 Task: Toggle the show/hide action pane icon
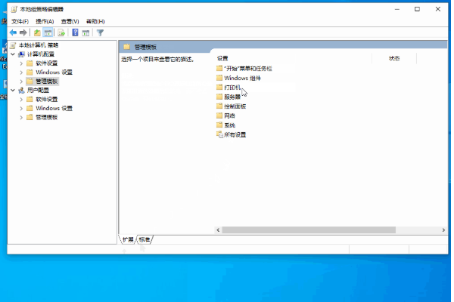[x=86, y=33]
